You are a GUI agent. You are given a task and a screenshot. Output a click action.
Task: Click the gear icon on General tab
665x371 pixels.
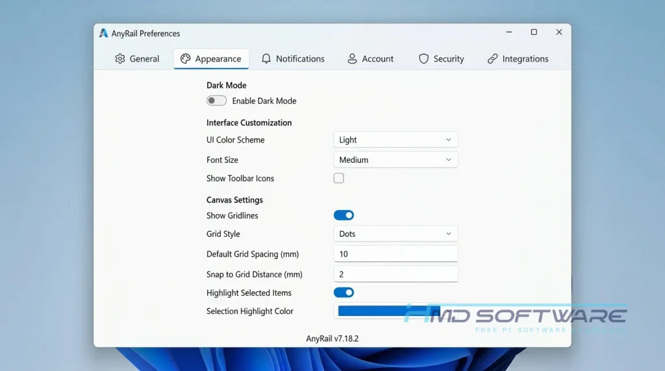click(x=120, y=59)
